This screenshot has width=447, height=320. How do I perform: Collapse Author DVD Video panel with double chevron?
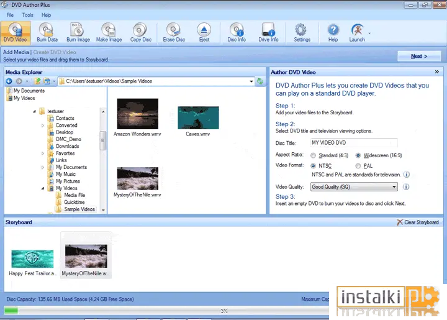coord(437,72)
